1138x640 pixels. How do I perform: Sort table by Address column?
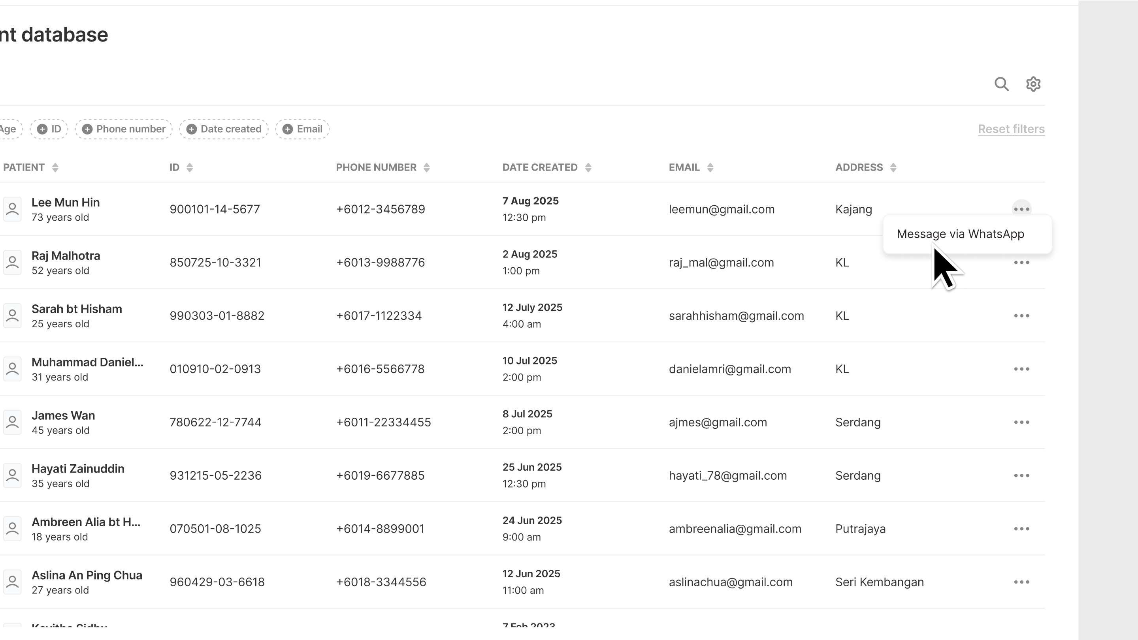tap(893, 167)
